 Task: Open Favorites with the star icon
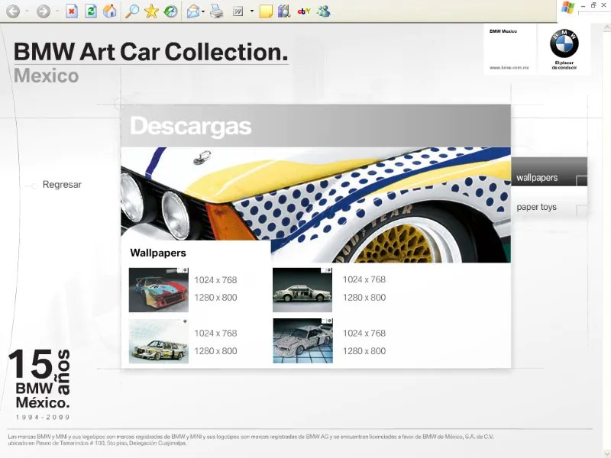(151, 11)
